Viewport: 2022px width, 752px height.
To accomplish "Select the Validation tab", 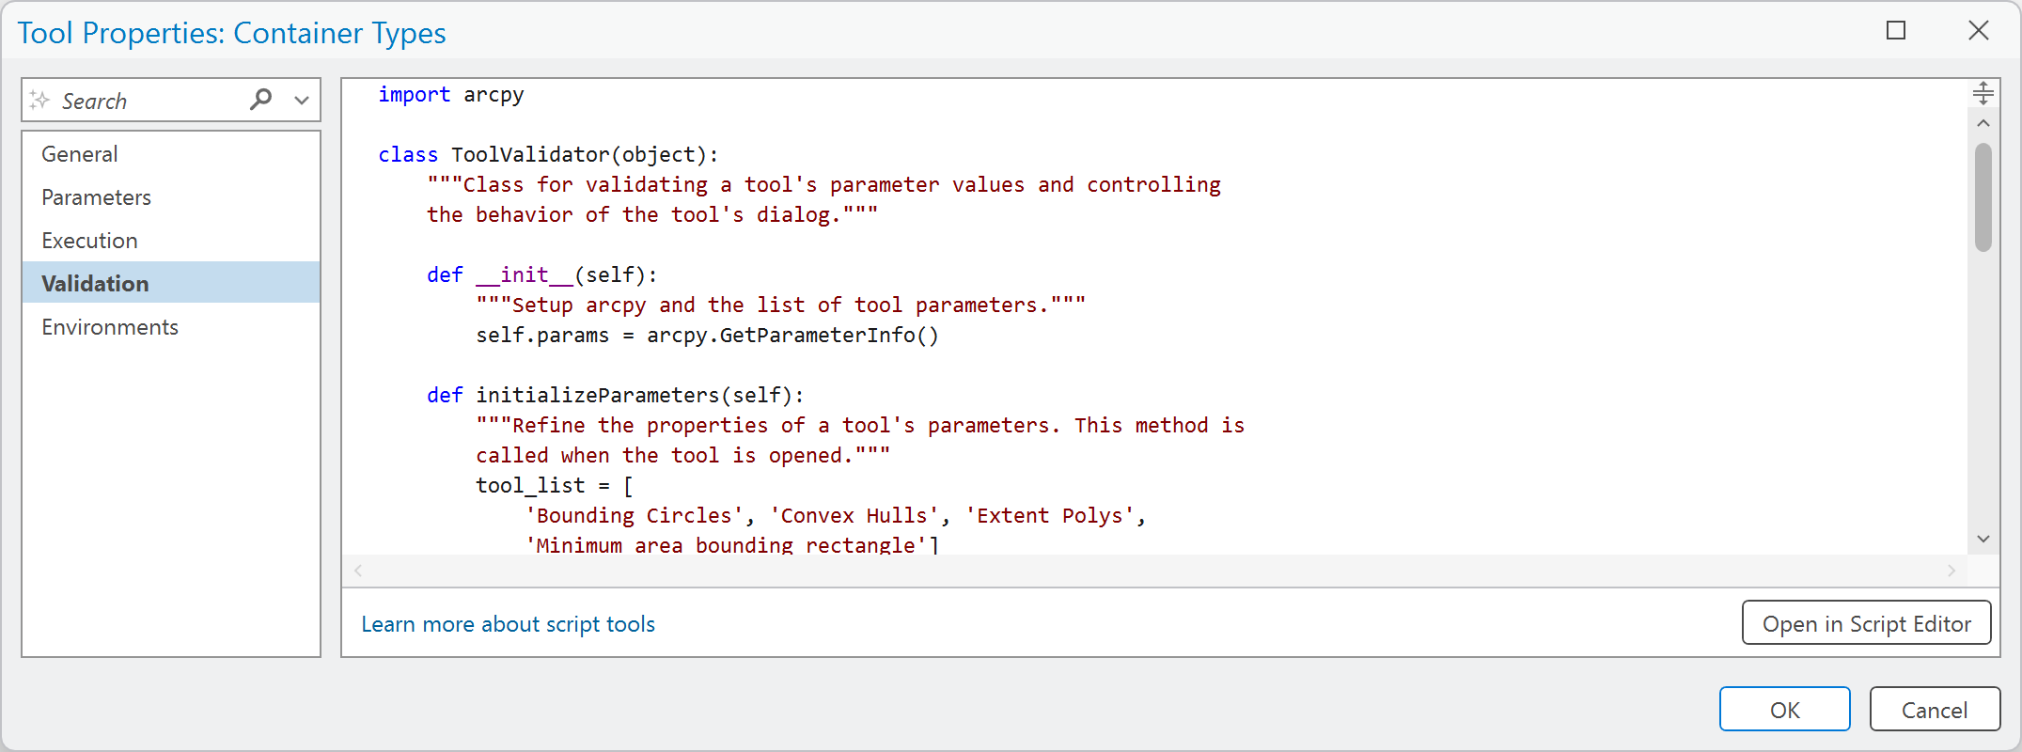I will pyautogui.click(x=95, y=284).
